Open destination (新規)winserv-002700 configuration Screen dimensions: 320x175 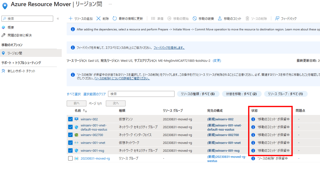(223, 135)
